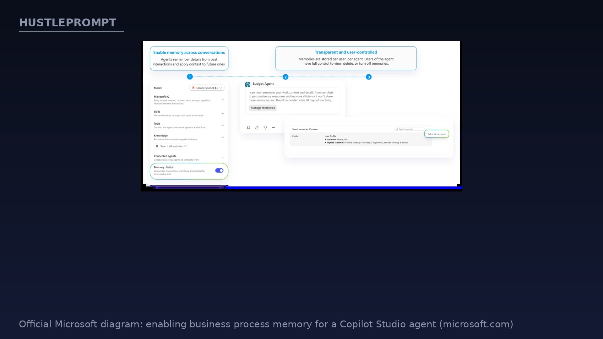
Task: Click the Location: Seattle, WA line
Action: point(337,139)
